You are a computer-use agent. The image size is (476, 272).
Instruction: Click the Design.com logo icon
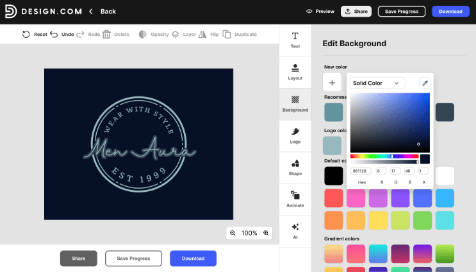coord(11,12)
